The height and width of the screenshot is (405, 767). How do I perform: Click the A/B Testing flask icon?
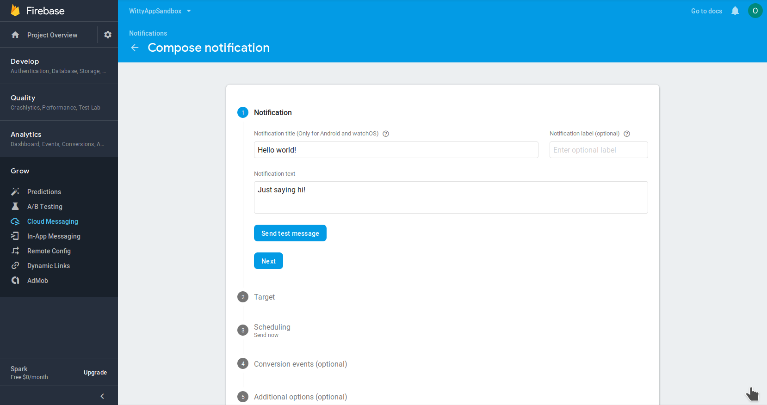[x=15, y=206]
